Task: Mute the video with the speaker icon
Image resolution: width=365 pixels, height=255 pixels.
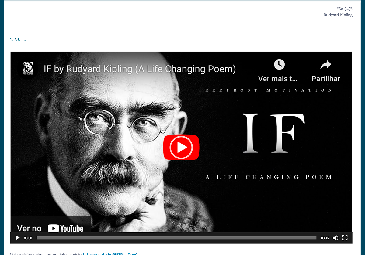Action: coord(335,238)
